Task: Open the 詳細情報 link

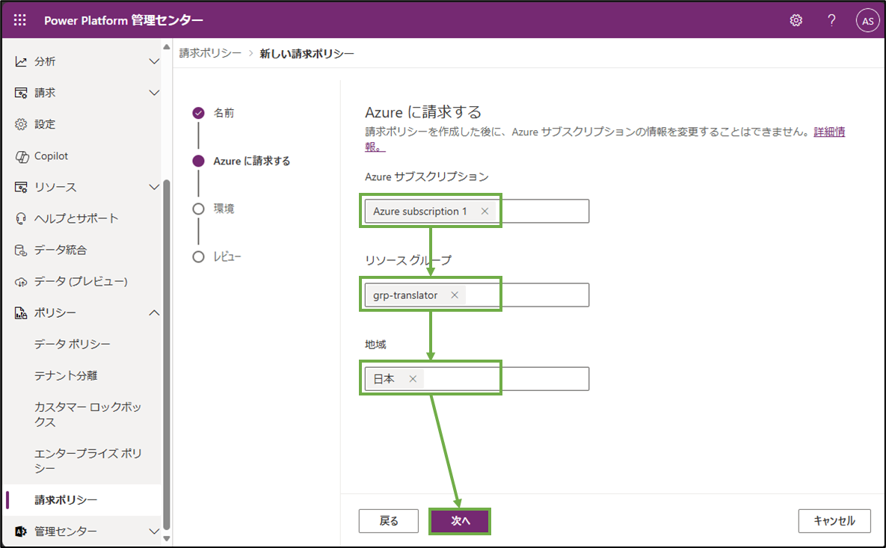Action: tap(829, 132)
